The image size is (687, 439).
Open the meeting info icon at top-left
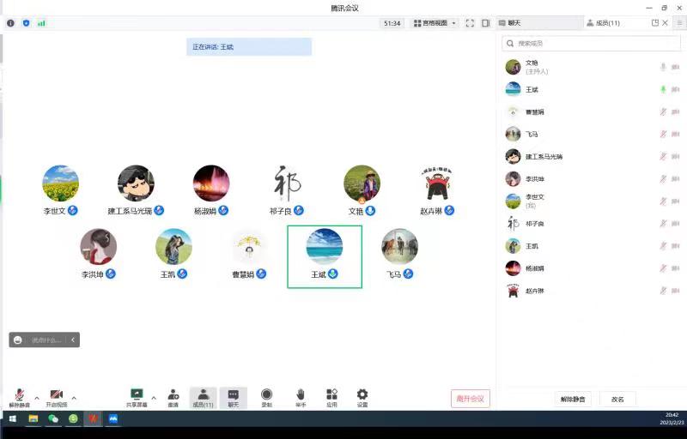[x=11, y=23]
